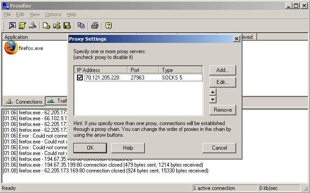
Task: Open the View menu
Action: point(34,14)
